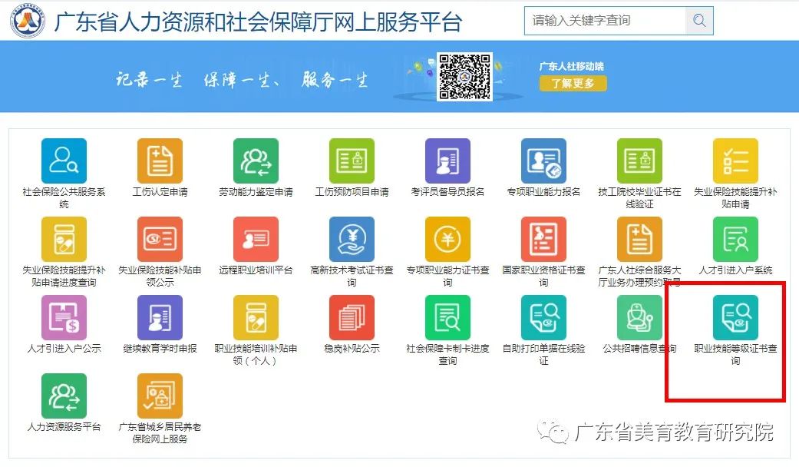Open 国家职业资格证书查询 icon
The height and width of the screenshot is (467, 799).
[x=543, y=240]
